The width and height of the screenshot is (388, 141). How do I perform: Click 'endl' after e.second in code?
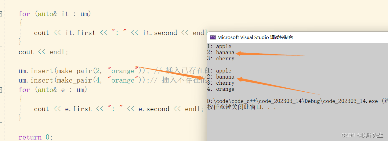(x=192, y=109)
